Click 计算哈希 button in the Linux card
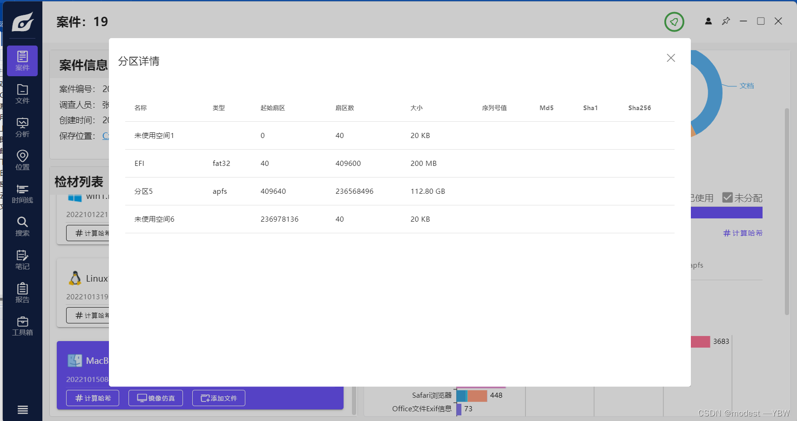Viewport: 797px width, 421px height. [x=88, y=315]
